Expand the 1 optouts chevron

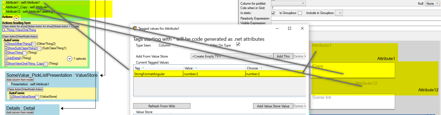click(70, 59)
